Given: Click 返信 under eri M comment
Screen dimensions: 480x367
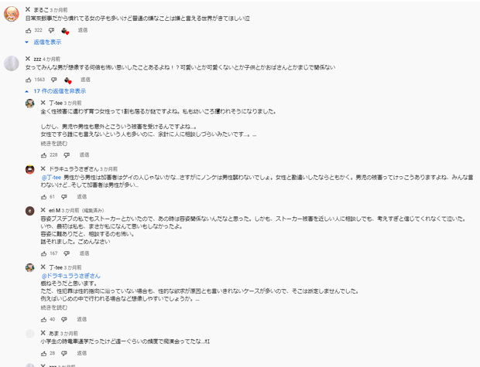Looking at the screenshot, I should point(84,253).
